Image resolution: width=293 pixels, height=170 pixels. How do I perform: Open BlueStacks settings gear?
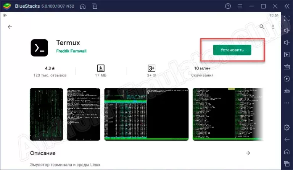coord(287,127)
